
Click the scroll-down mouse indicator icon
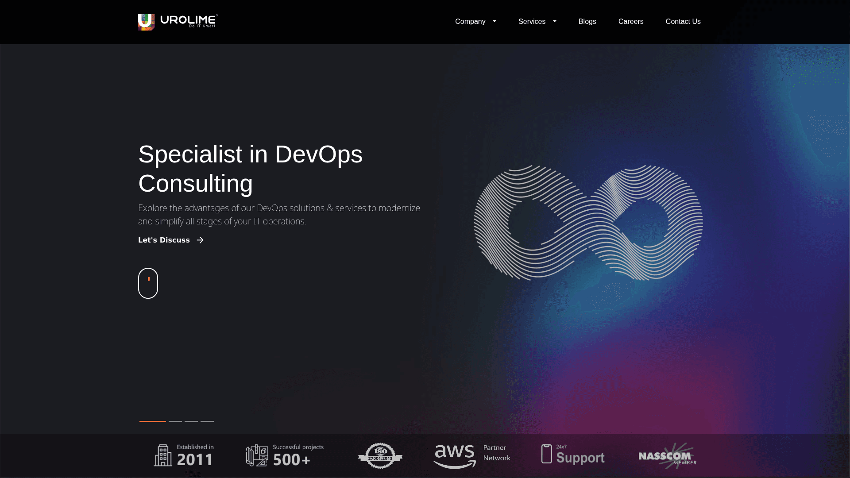tap(148, 283)
